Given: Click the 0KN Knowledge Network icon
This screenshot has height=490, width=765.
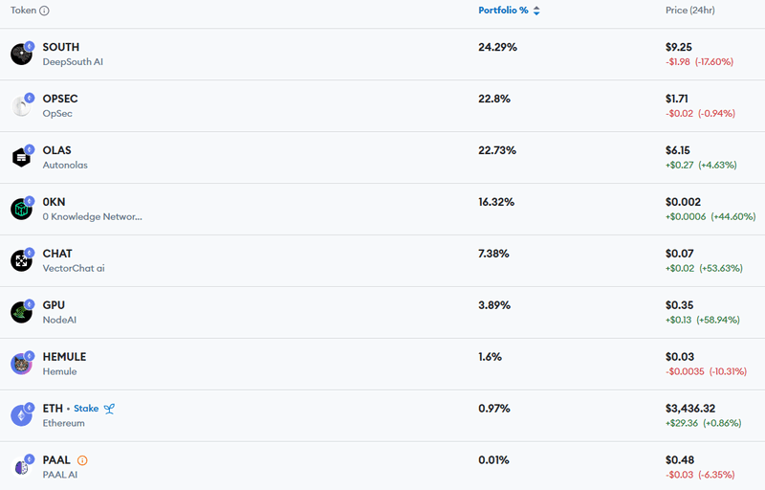Looking at the screenshot, I should (21, 209).
